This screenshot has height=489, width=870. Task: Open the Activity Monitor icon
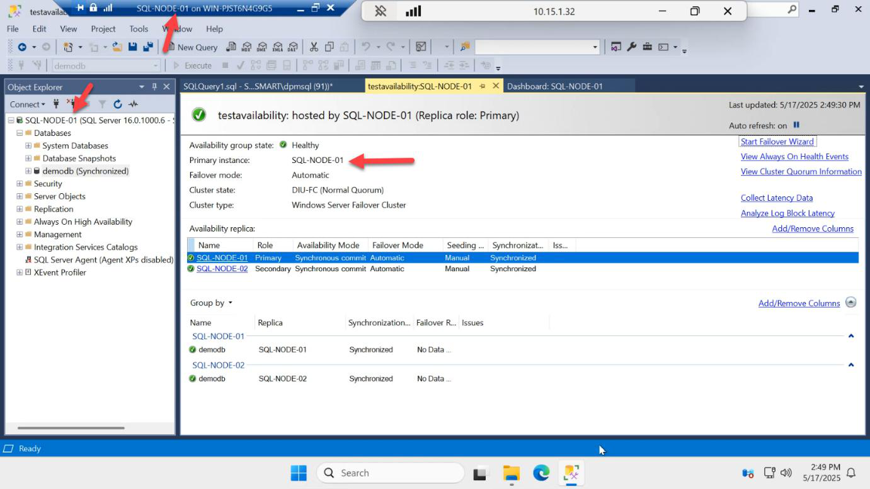pyautogui.click(x=421, y=47)
